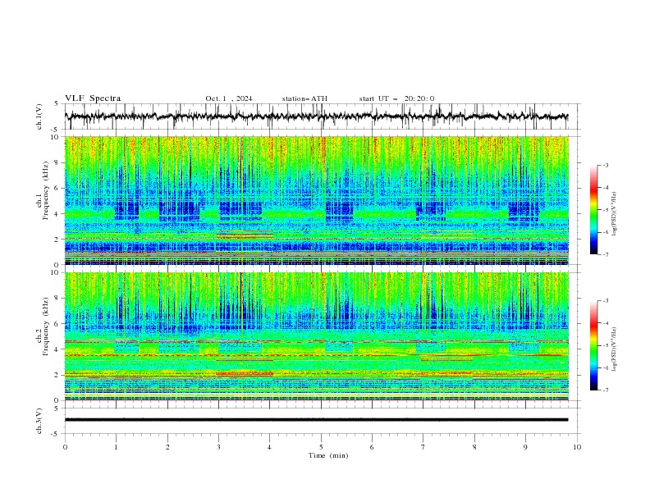Screen dimensions: 650x502
Task: Click the "-7" label on lower colorbar
Action: point(605,390)
